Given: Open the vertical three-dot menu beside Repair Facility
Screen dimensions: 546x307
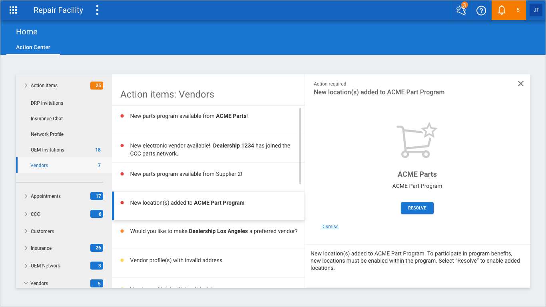Looking at the screenshot, I should tap(97, 10).
